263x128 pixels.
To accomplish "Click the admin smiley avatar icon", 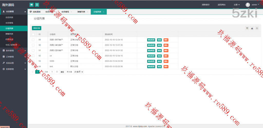I will pyautogui.click(x=248, y=5).
